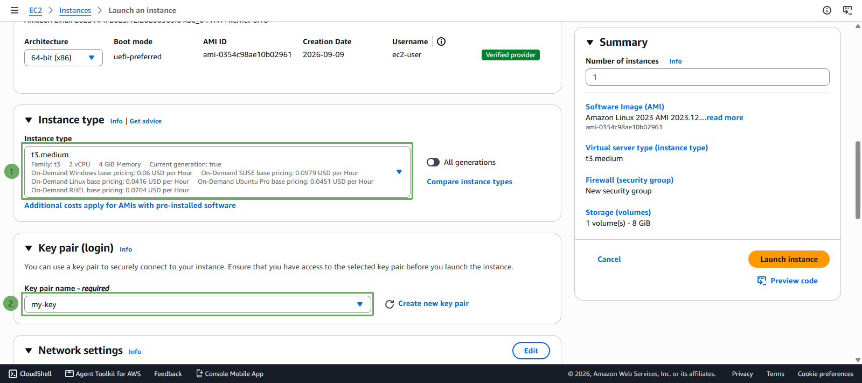
Task: Click Firewall (security group) link
Action: [629, 180]
